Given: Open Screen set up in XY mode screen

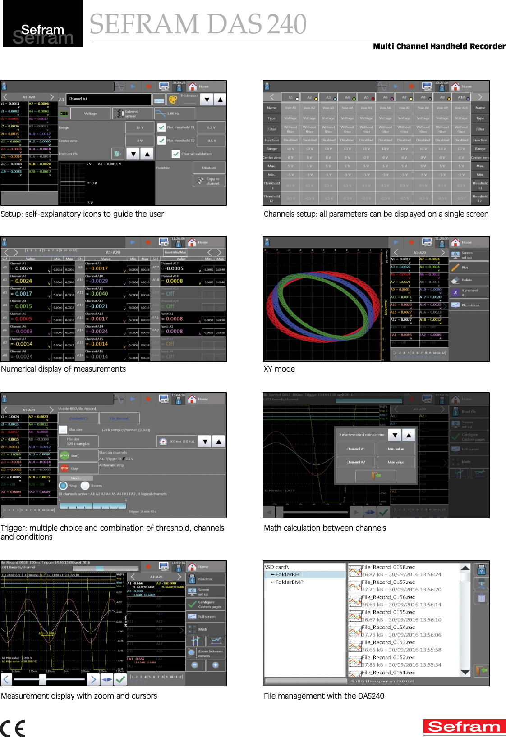Looking at the screenshot, I should coord(469,255).
